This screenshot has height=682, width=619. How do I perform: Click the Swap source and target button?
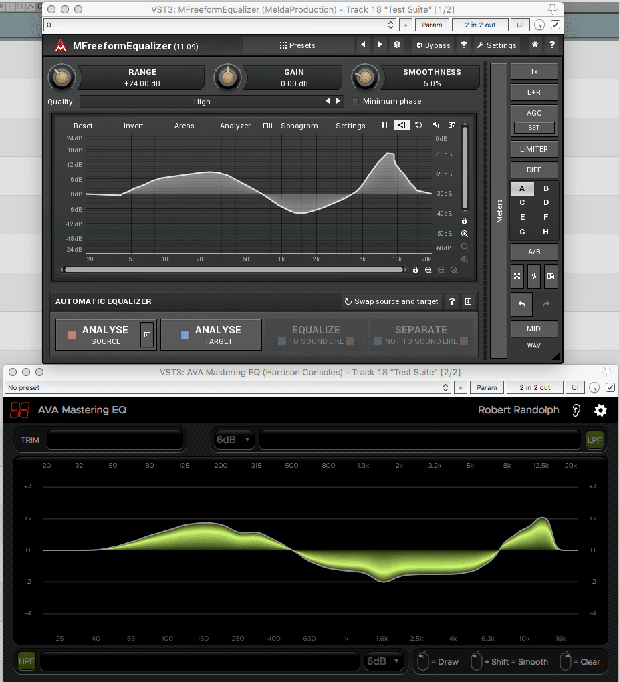click(x=391, y=301)
